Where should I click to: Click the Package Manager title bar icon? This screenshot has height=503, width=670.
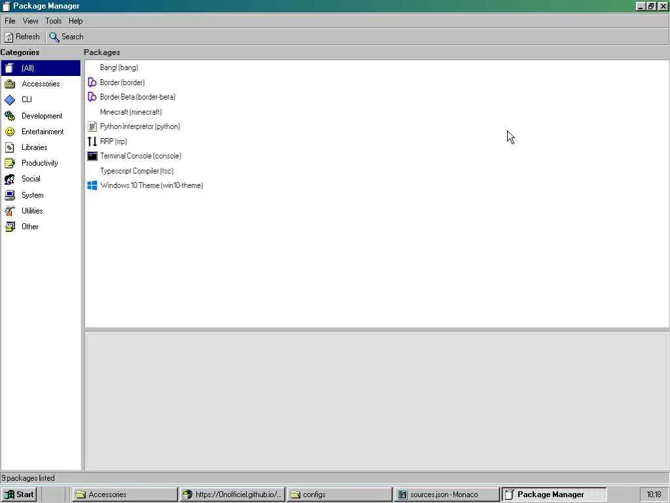point(6,6)
